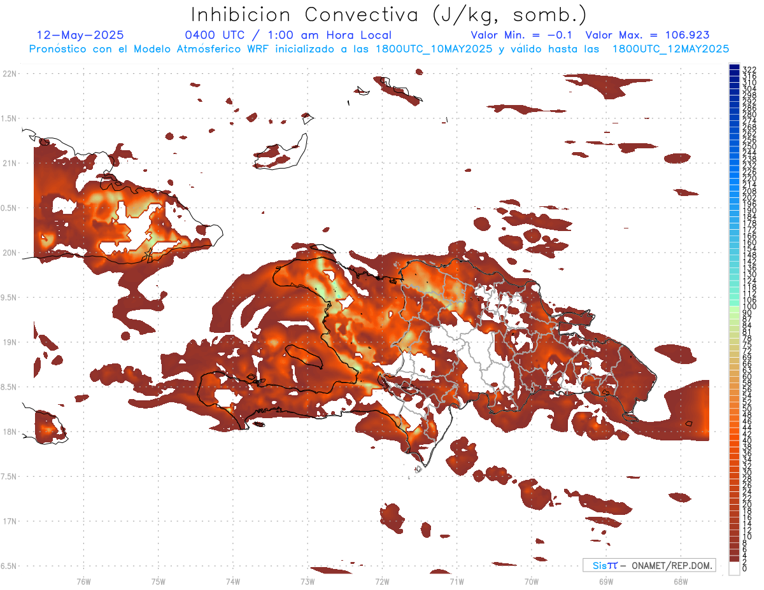Click the colorbar value '0' at the bottom
Image resolution: width=764 pixels, height=590 pixels.
(x=745, y=569)
